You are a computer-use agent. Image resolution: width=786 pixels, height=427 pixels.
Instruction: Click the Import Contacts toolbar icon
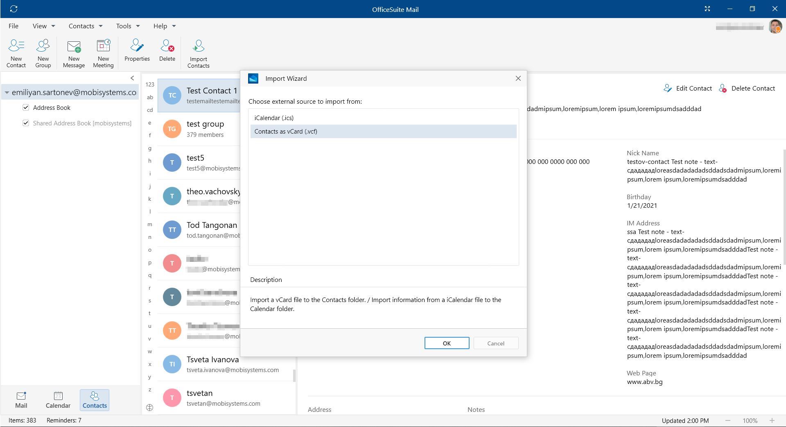pos(199,53)
